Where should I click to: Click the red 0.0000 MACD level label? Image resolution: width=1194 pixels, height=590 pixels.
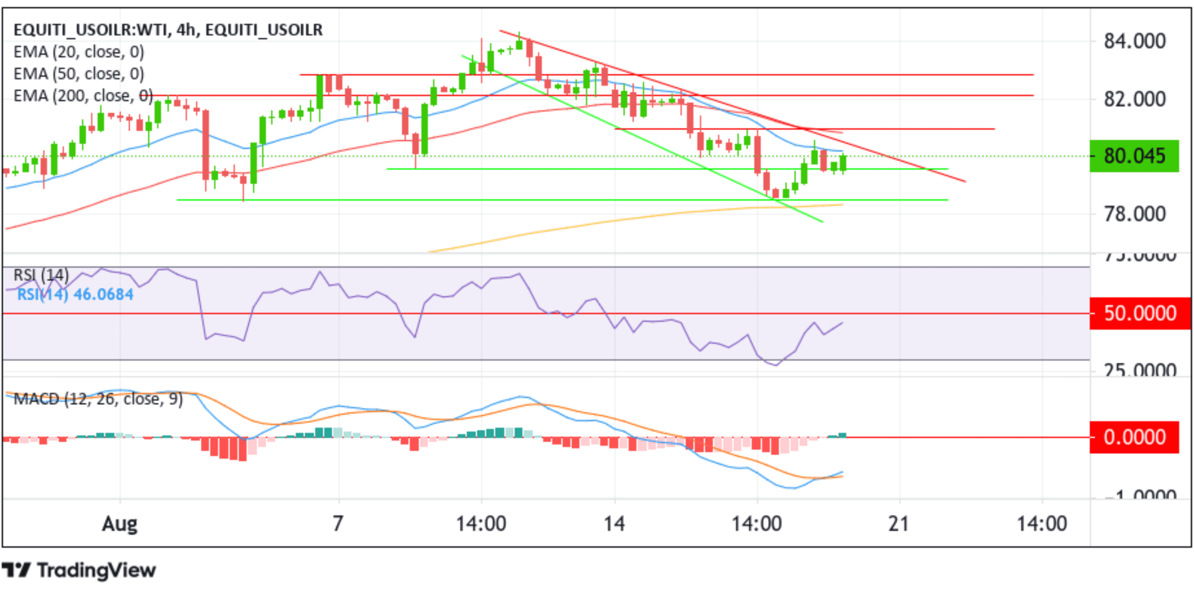coord(1134,437)
